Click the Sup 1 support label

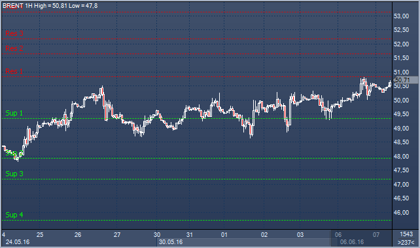[14, 113]
